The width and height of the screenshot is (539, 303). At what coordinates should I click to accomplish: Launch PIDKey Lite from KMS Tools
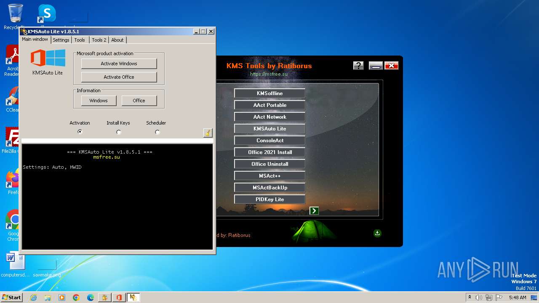click(270, 199)
